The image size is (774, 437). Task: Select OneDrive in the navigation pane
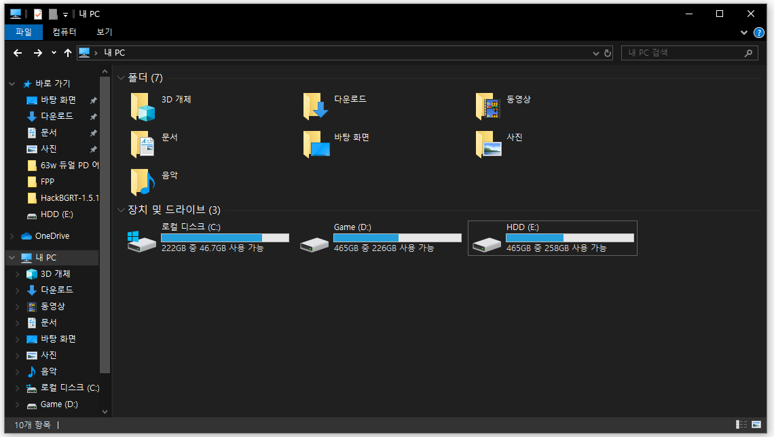52,235
